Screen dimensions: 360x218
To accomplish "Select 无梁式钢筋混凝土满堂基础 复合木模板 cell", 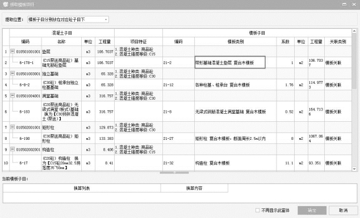I will tap(236, 112).
